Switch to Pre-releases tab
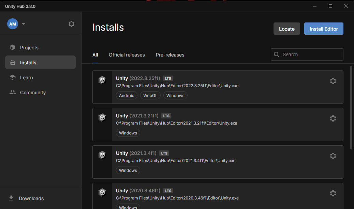 170,55
